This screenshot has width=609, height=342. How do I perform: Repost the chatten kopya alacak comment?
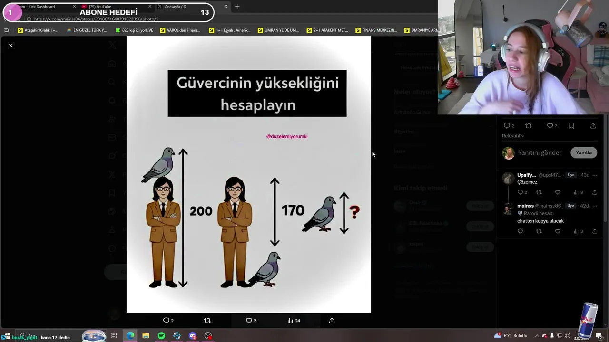coord(539,231)
